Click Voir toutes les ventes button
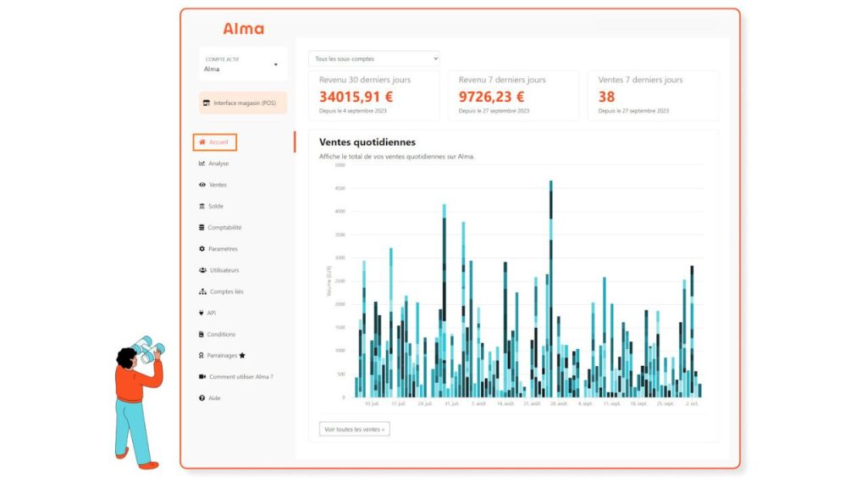 tap(354, 430)
